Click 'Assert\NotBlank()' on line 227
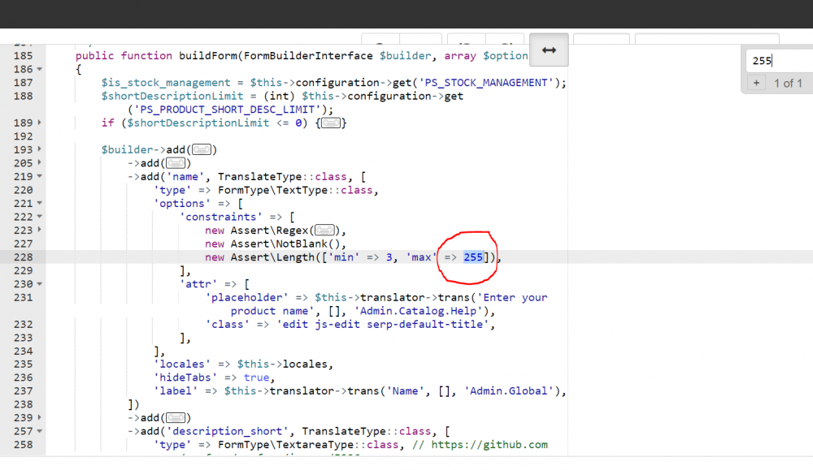The width and height of the screenshot is (813, 470). pyautogui.click(x=285, y=244)
